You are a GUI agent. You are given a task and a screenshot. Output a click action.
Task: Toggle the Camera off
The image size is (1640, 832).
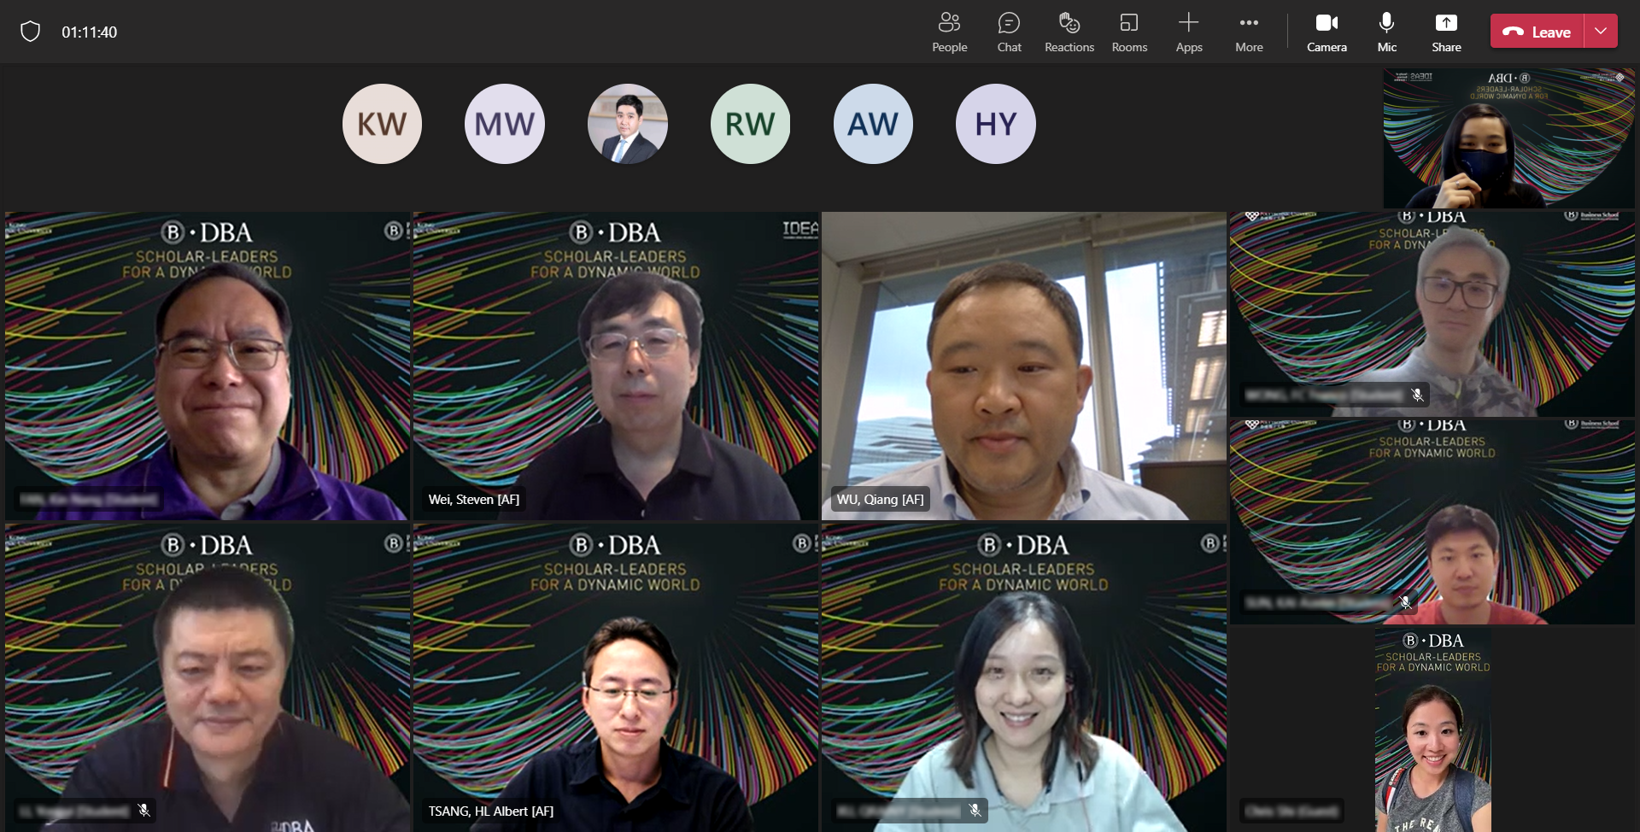pyautogui.click(x=1327, y=32)
